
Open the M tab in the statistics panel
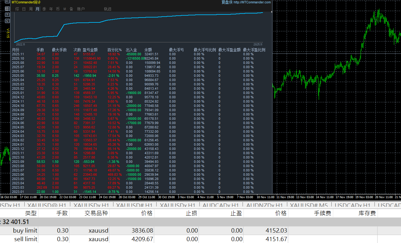pyautogui.click(x=65, y=9)
